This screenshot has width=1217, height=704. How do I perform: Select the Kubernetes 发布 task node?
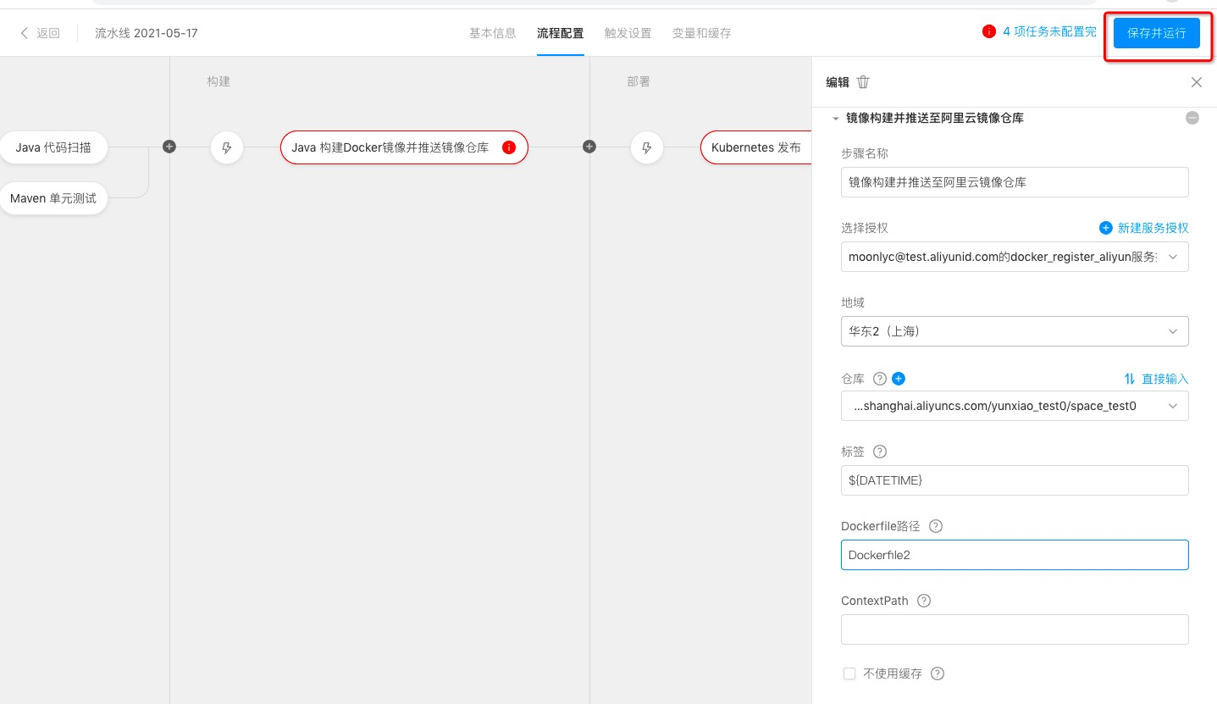click(755, 147)
